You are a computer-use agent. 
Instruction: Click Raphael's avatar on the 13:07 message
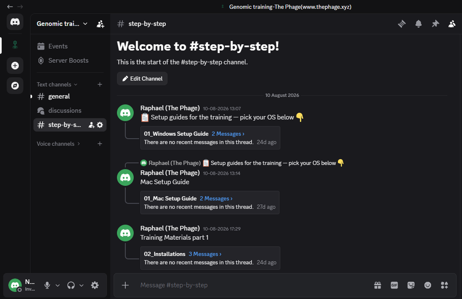point(125,113)
